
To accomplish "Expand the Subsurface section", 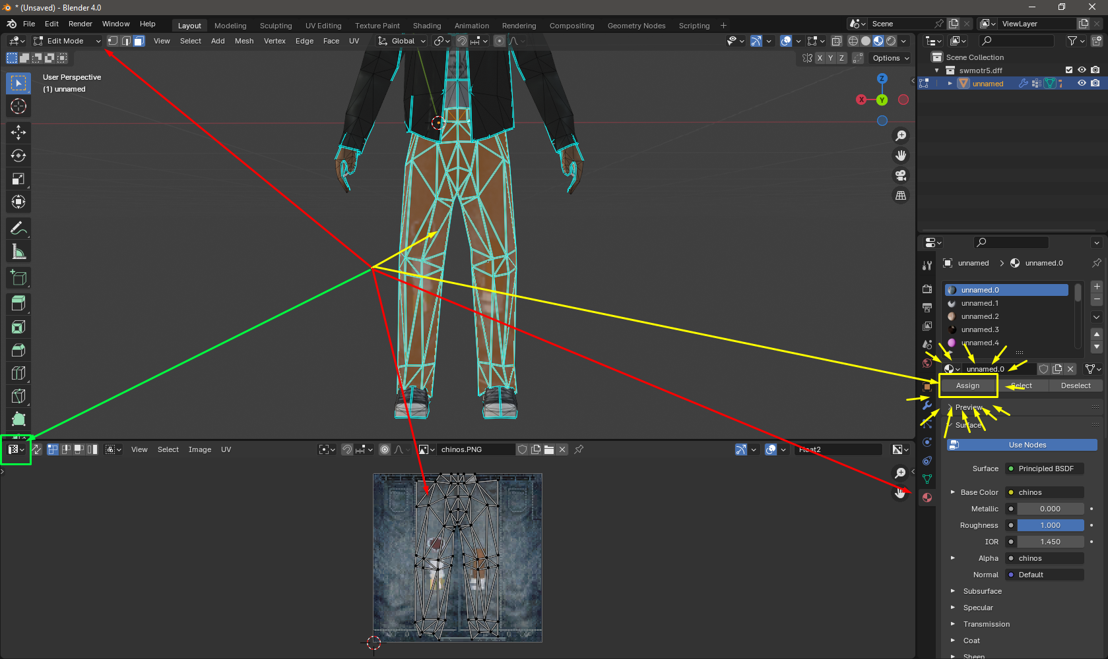I will point(982,591).
